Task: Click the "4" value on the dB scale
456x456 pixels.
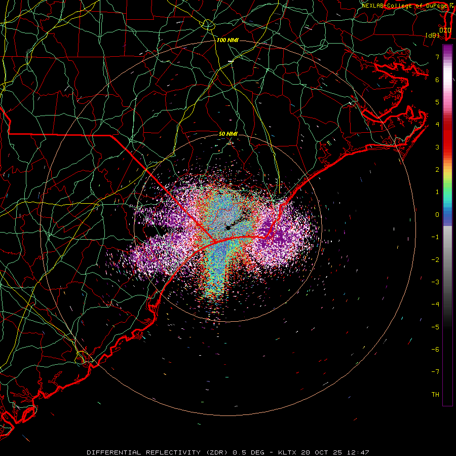Action: 437,125
